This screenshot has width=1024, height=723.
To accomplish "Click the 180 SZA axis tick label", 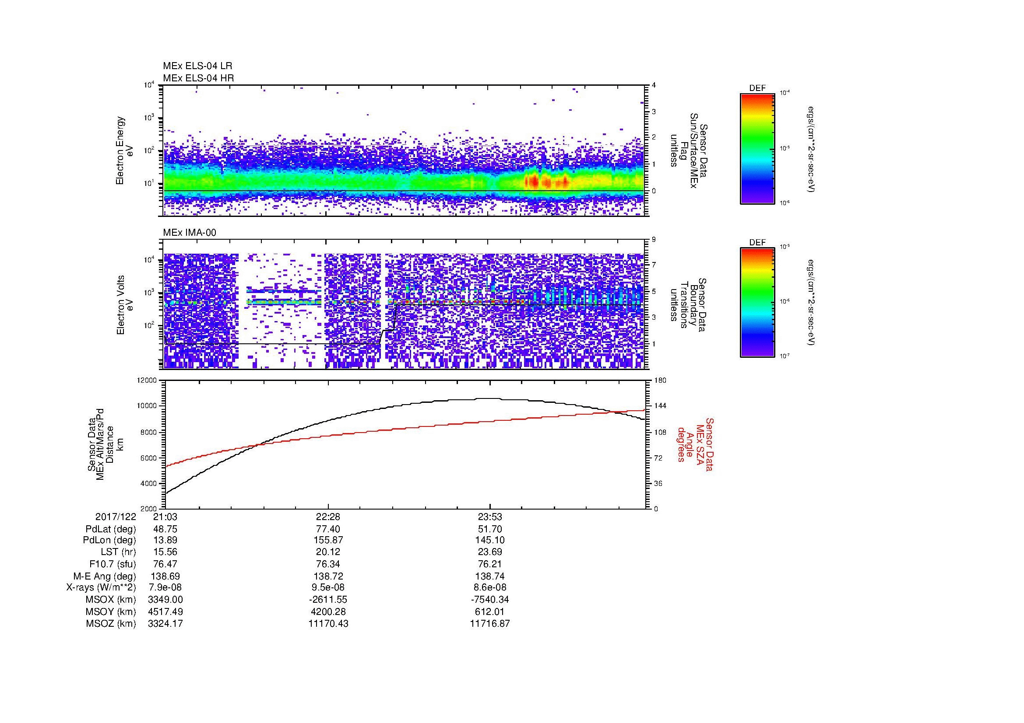I will 660,381.
